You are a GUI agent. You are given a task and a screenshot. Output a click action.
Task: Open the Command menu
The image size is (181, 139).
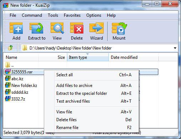[32, 15]
